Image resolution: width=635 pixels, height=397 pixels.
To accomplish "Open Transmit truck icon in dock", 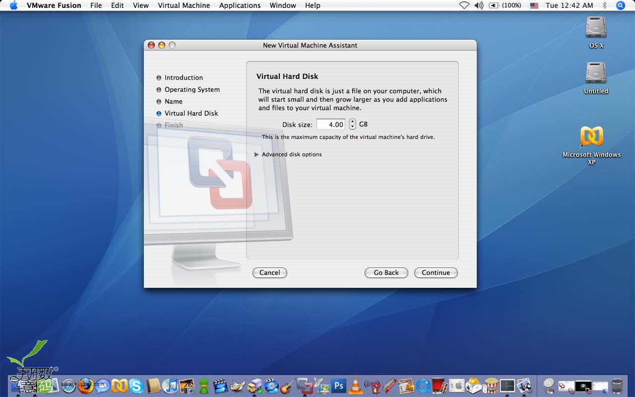I will [x=254, y=386].
